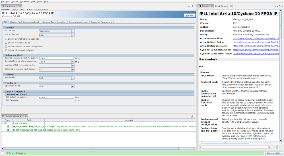This screenshot has width=284, height=156.
Task: Switch to Block Symbol tab
Action: point(221,6)
